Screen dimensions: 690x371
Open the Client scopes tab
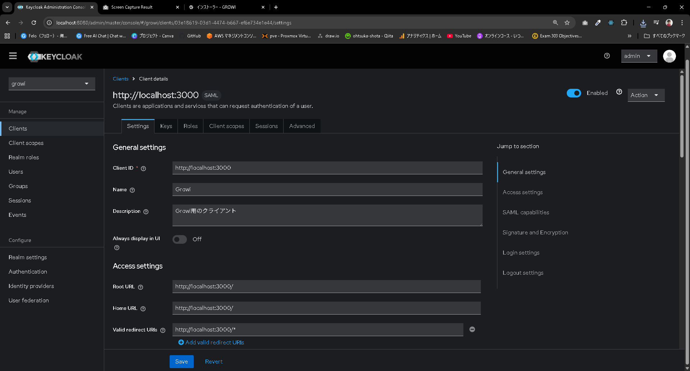226,126
